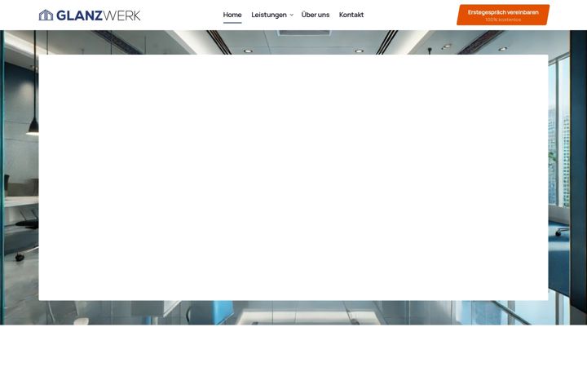Image resolution: width=587 pixels, height=367 pixels.
Task: Open the Leistungen menu item
Action: [269, 15]
